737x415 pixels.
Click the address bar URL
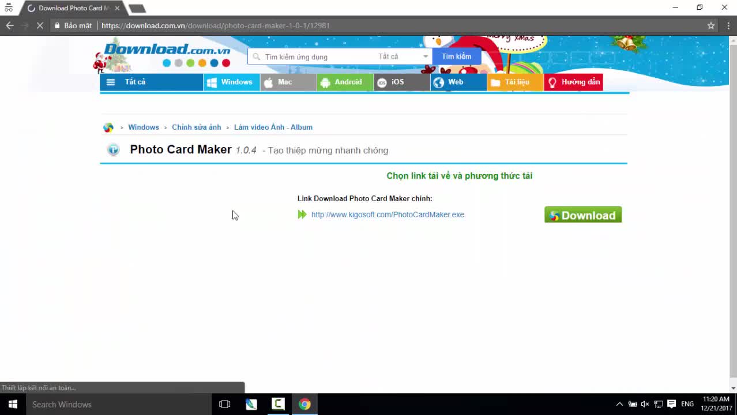(x=216, y=25)
